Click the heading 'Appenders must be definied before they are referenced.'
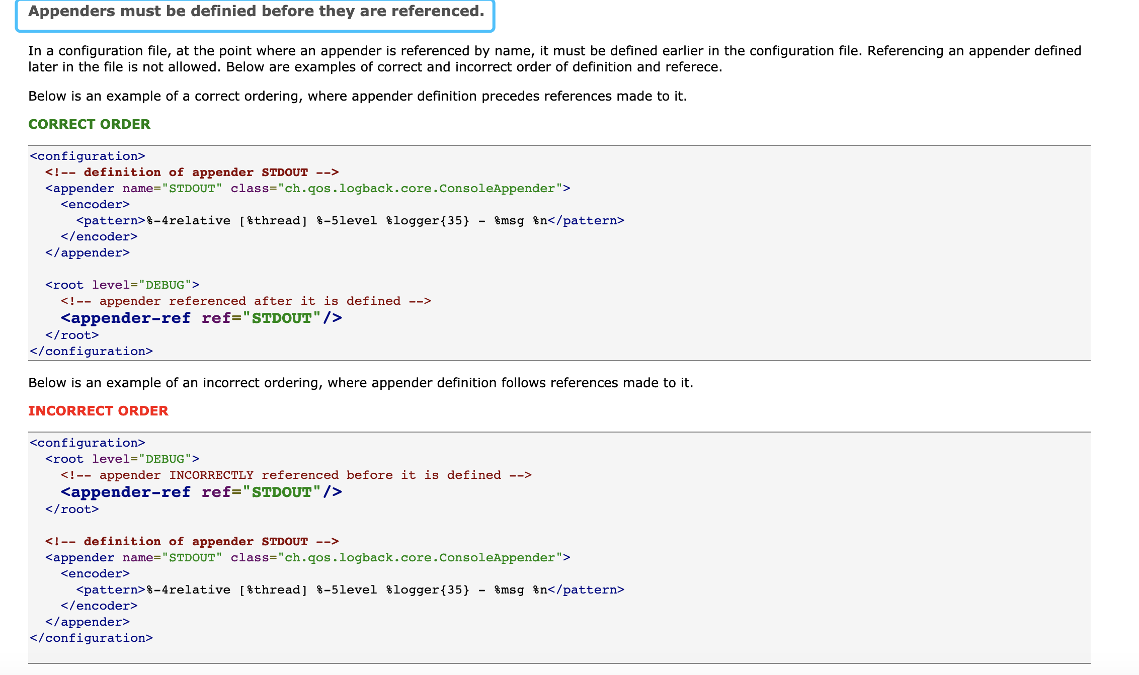 click(x=256, y=11)
